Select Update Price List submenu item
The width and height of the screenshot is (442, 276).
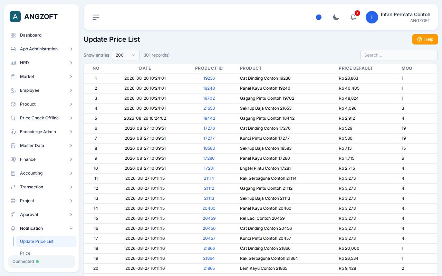(46, 241)
